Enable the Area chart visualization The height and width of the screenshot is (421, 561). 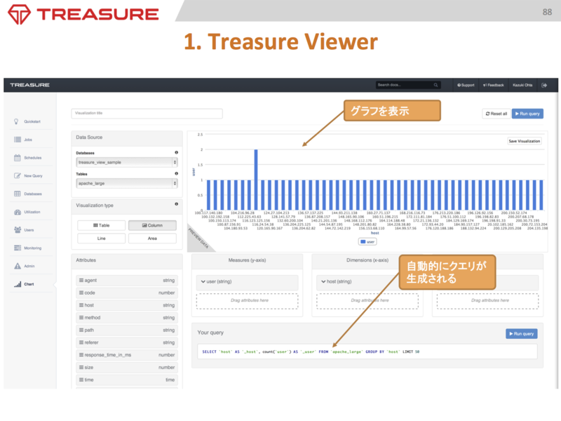[x=151, y=238]
